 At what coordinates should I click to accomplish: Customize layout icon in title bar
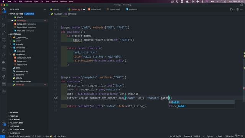click(242, 5)
